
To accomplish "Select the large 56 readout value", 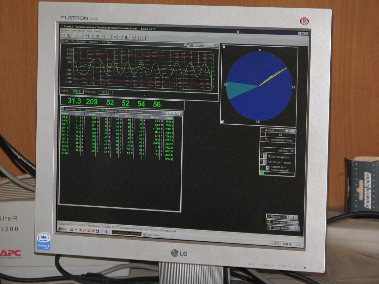I will 157,104.
